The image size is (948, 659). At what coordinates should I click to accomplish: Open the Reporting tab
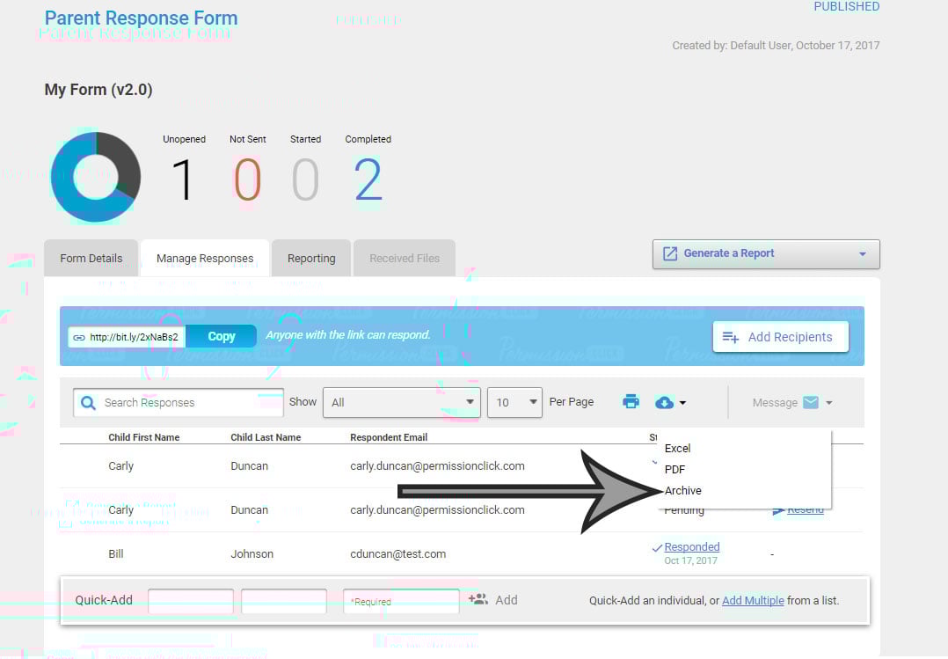coord(311,259)
